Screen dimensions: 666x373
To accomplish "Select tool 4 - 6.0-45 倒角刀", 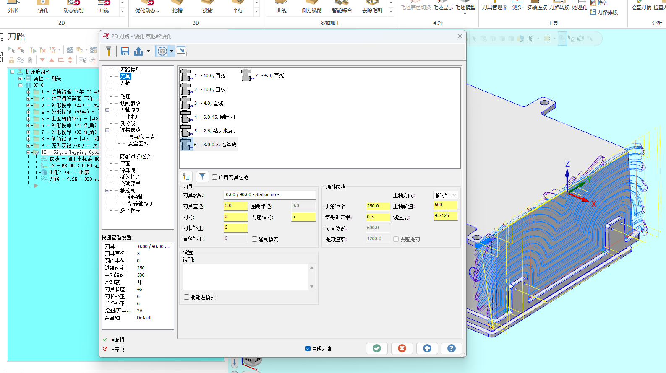I will (x=208, y=117).
